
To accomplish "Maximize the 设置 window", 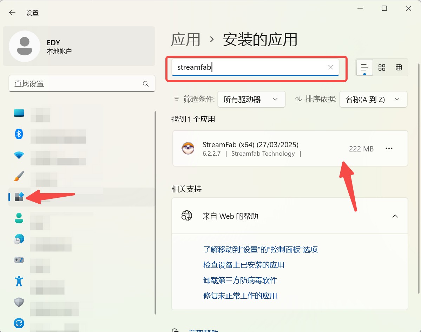I will tap(384, 8).
